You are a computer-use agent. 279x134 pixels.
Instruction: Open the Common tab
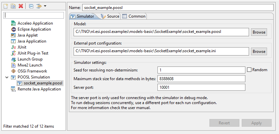point(134,16)
